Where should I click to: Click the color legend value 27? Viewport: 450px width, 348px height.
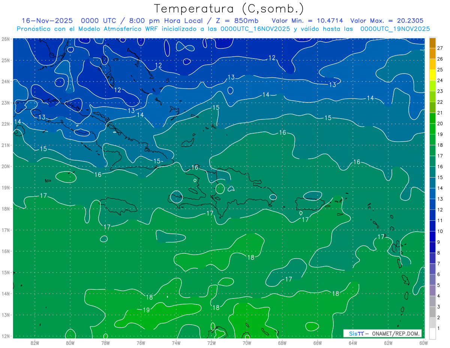(440, 48)
